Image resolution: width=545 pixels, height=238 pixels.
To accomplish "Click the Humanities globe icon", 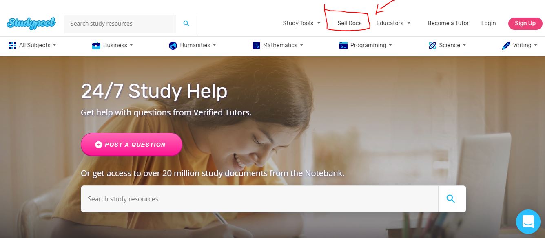I will click(173, 45).
